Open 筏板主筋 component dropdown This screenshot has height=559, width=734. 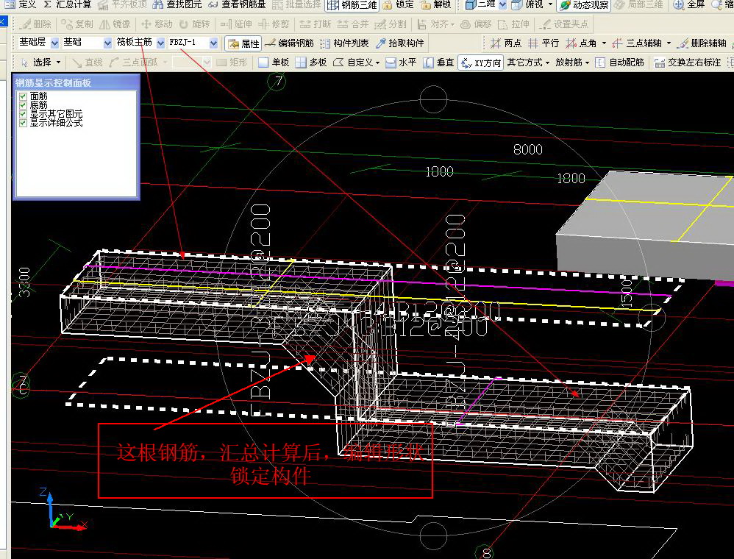point(160,43)
